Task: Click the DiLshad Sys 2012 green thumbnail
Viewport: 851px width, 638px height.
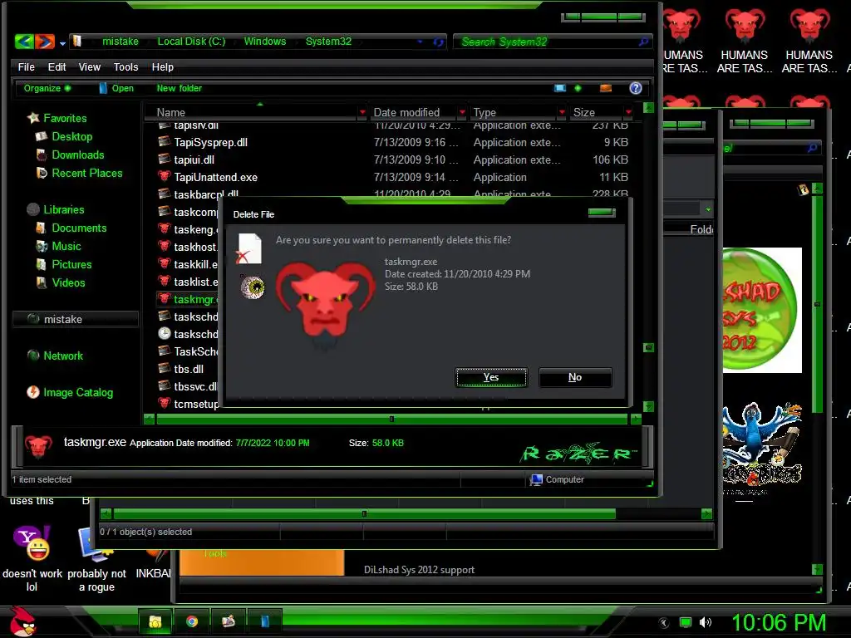Action: (x=762, y=311)
